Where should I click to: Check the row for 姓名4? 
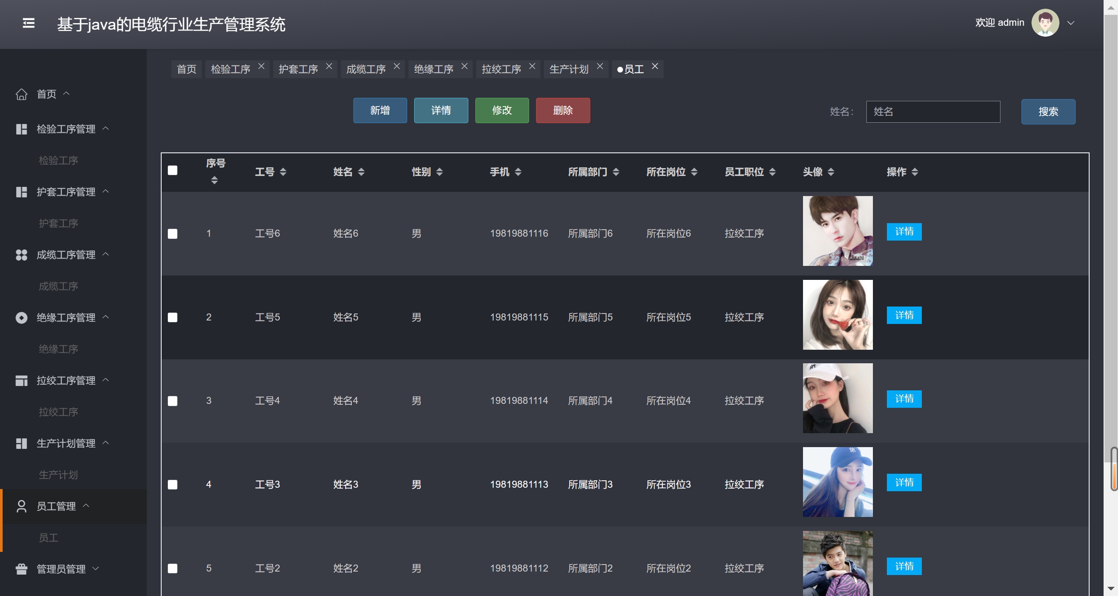point(173,401)
